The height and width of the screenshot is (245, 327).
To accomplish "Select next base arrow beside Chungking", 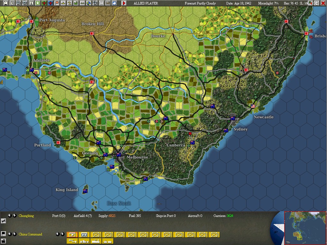I will pyautogui.click(x=15, y=216).
